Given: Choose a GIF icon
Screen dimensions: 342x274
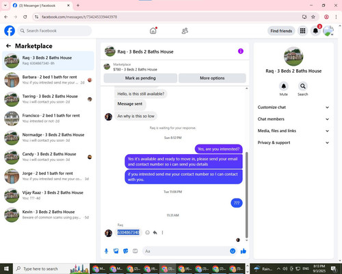Looking at the screenshot, I should 135,251.
